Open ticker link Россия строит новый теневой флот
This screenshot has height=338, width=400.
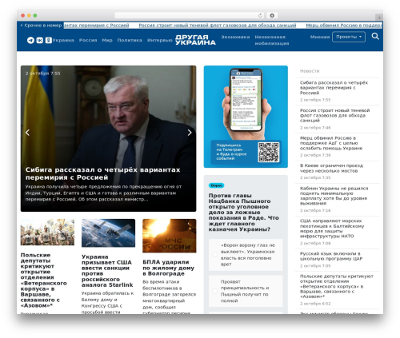(218, 26)
